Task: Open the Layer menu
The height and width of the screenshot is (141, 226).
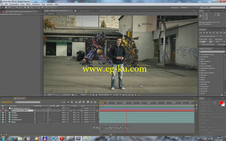Action: 23,4
